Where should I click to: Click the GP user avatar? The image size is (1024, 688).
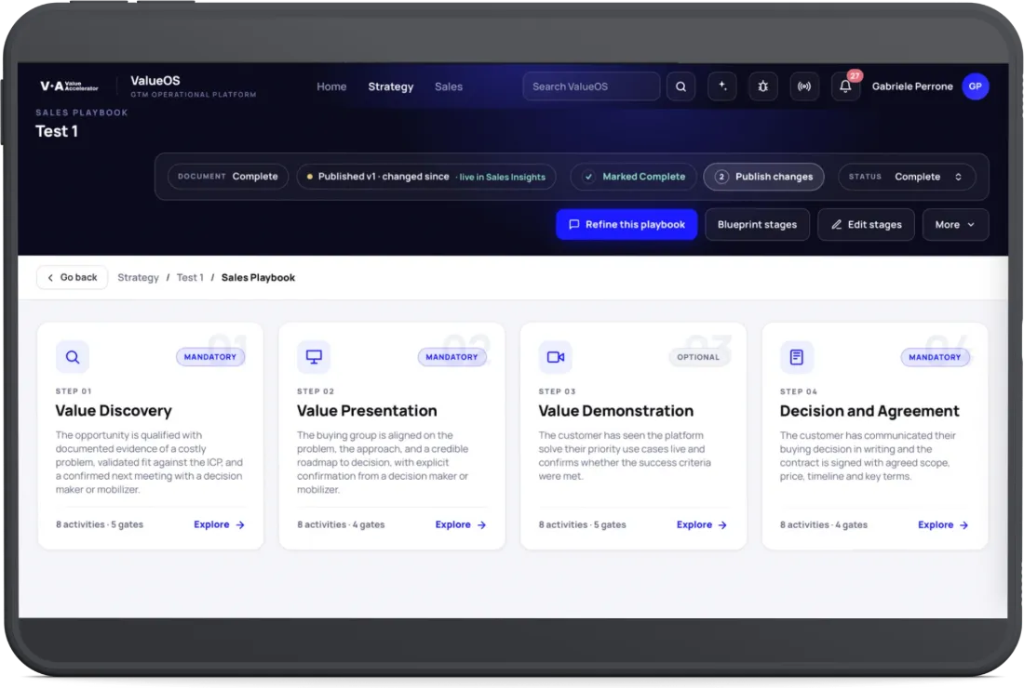(x=975, y=86)
